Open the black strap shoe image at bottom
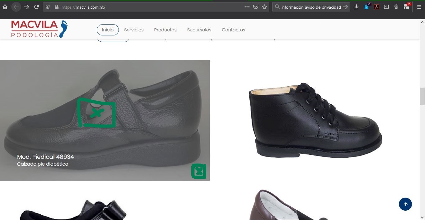Viewport: 425px width, 220px height. [73, 210]
